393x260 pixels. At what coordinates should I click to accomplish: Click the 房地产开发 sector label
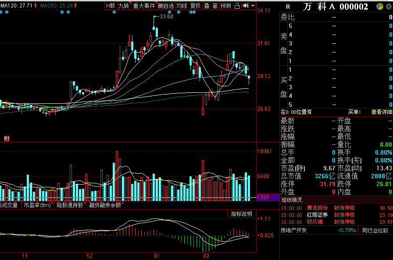tap(293, 230)
